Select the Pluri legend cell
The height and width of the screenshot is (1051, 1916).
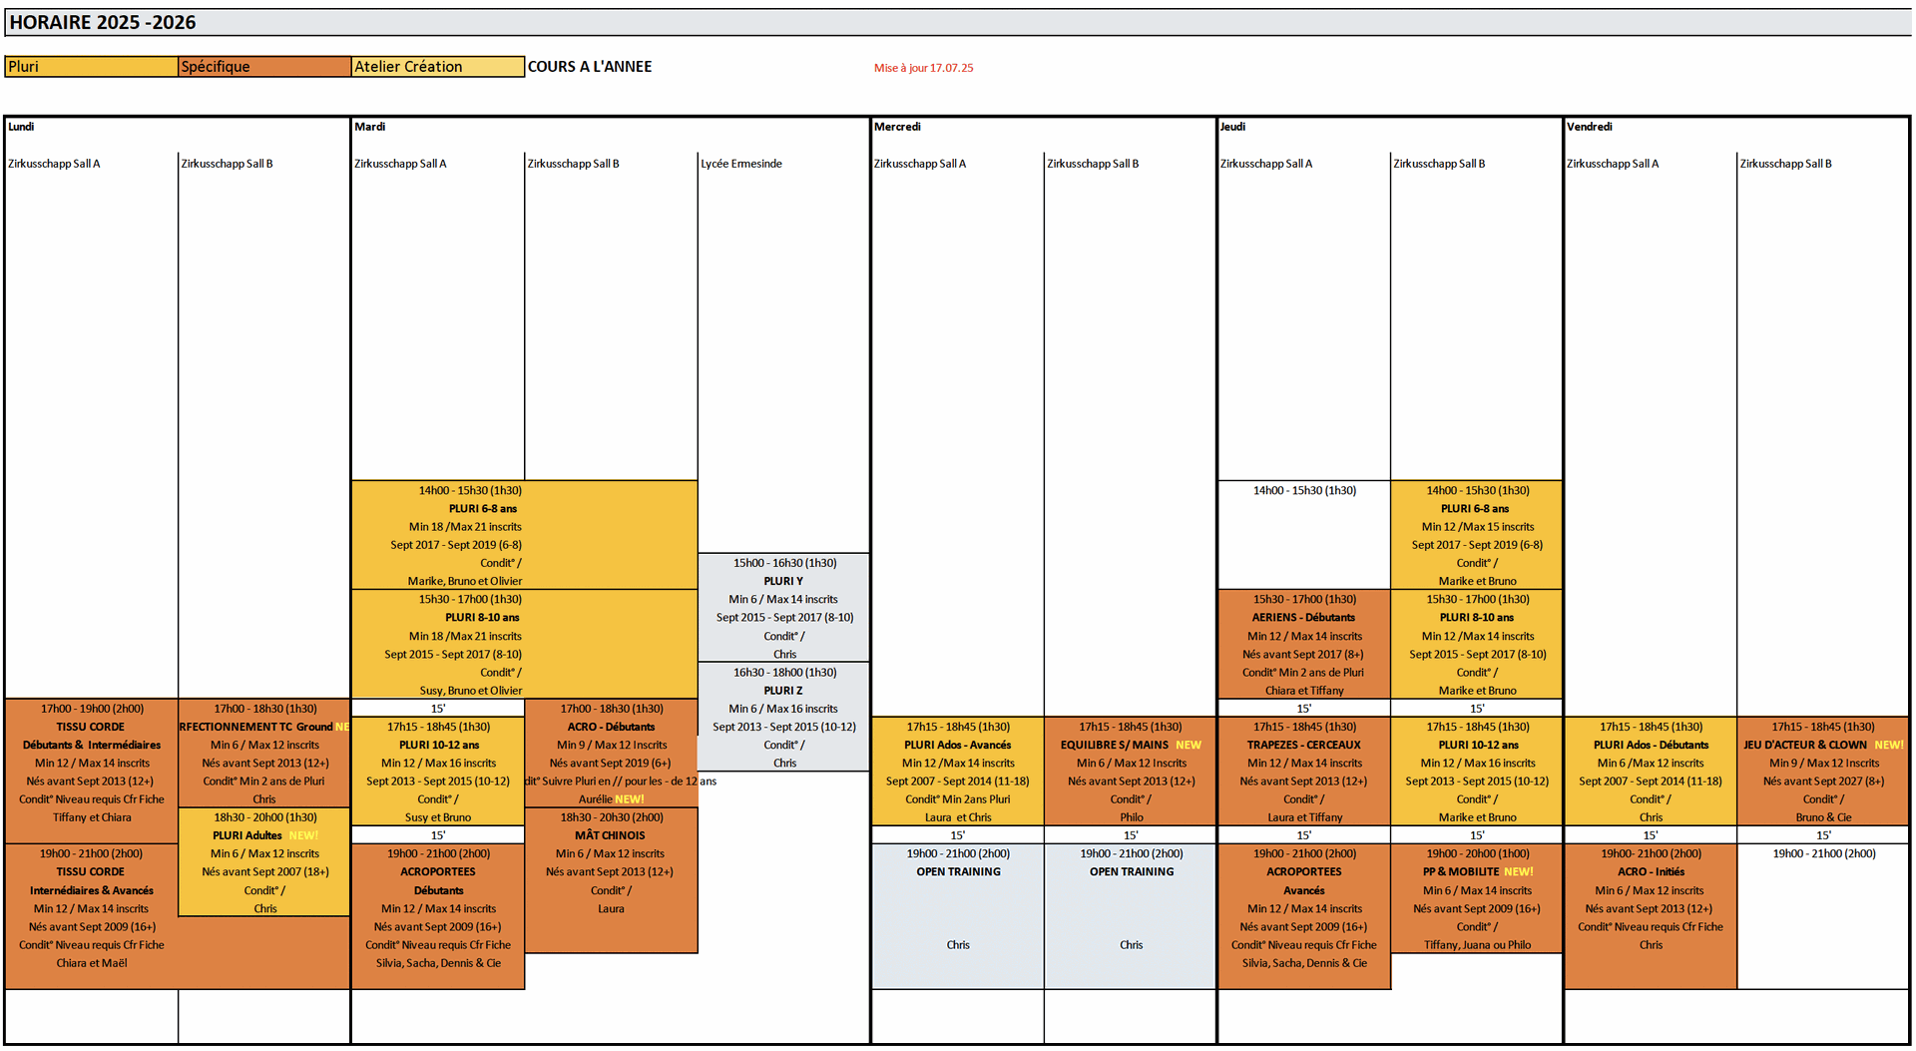pos(91,67)
